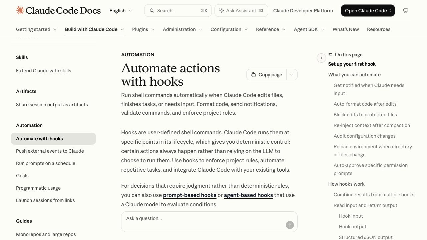The width and height of the screenshot is (427, 240).
Task: Open the Copy page options chevron
Action: point(292,75)
